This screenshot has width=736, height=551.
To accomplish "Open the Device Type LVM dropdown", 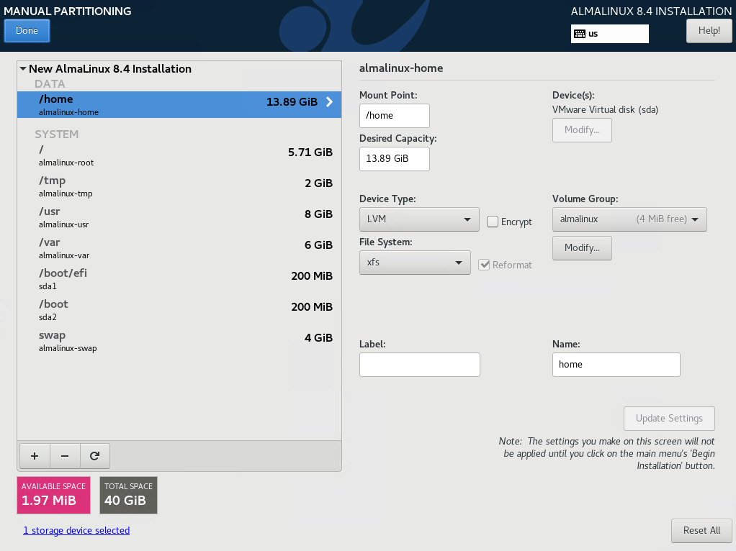I will pos(418,219).
